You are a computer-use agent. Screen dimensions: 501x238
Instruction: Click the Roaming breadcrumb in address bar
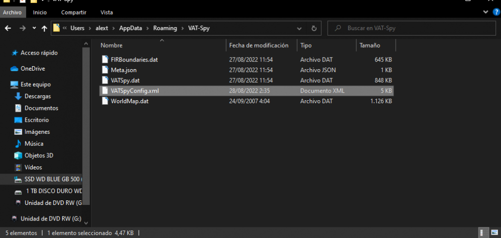point(165,28)
